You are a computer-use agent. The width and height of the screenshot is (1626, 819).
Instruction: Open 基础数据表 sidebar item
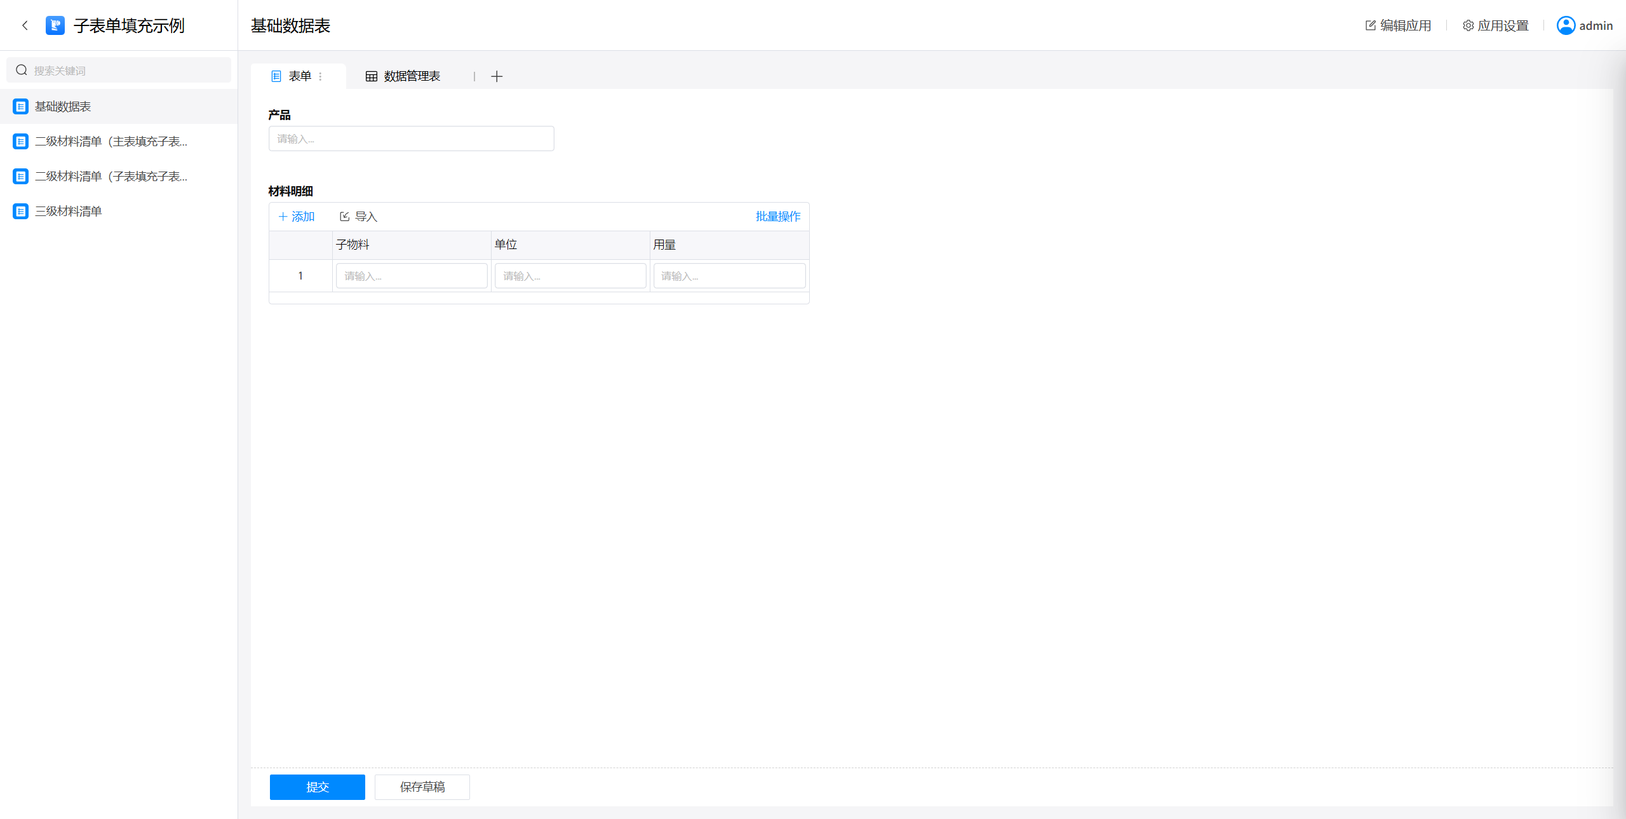[62, 107]
